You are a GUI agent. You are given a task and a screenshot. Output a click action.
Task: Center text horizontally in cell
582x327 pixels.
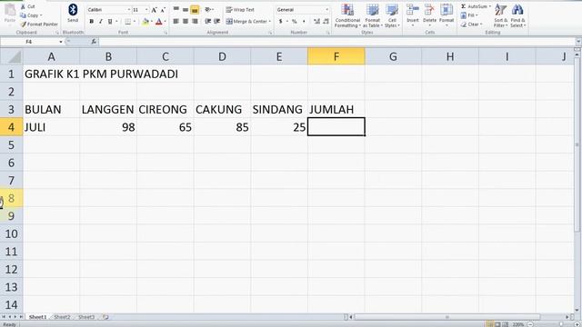pos(186,22)
